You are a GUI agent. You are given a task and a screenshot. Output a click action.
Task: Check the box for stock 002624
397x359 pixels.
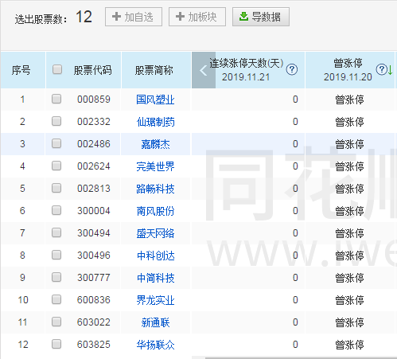pyautogui.click(x=56, y=166)
